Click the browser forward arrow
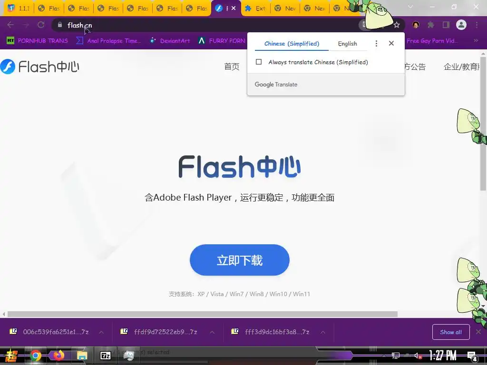The image size is (487, 365). coord(26,25)
